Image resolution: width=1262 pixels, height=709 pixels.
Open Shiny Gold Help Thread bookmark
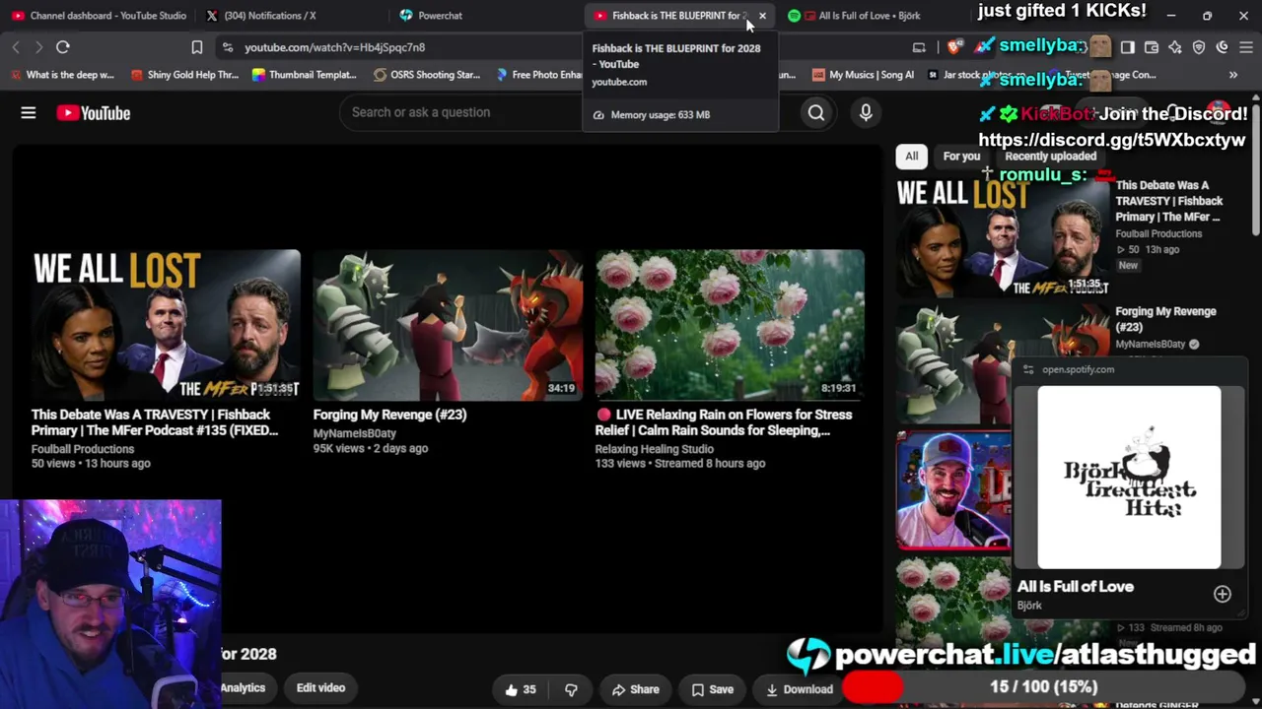point(184,75)
